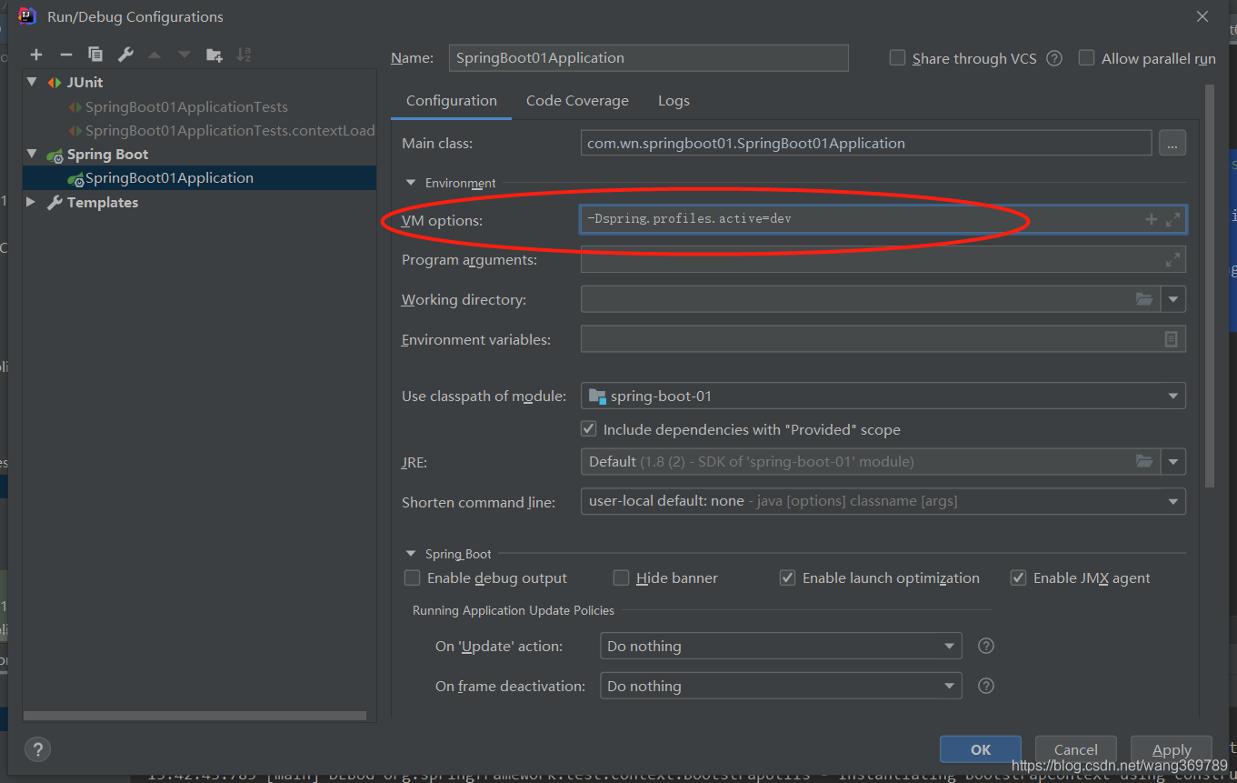The height and width of the screenshot is (783, 1237).
Task: Close the Run/Debug Configurations dialog
Action: pyautogui.click(x=1202, y=16)
